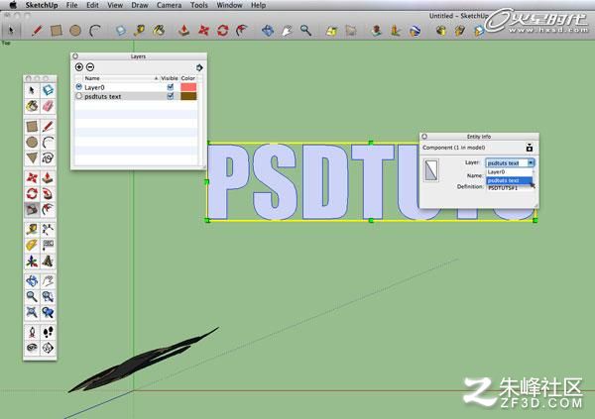
Task: Open the SketchUp application menu
Action: tap(42, 5)
